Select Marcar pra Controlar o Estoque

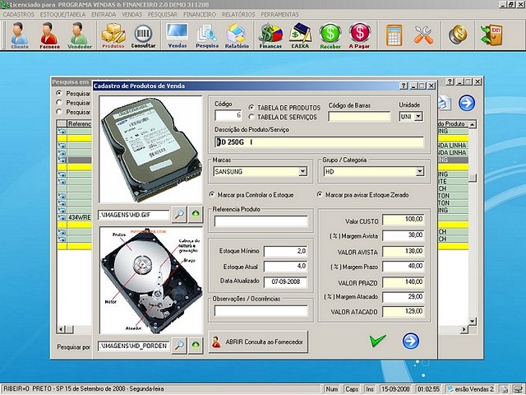213,194
